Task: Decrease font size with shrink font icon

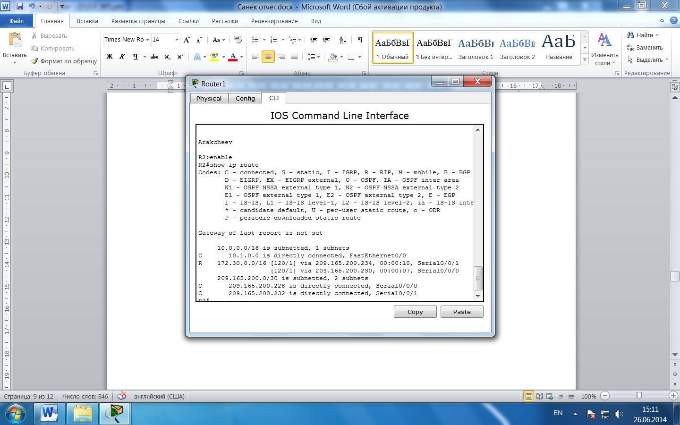Action: pos(199,40)
